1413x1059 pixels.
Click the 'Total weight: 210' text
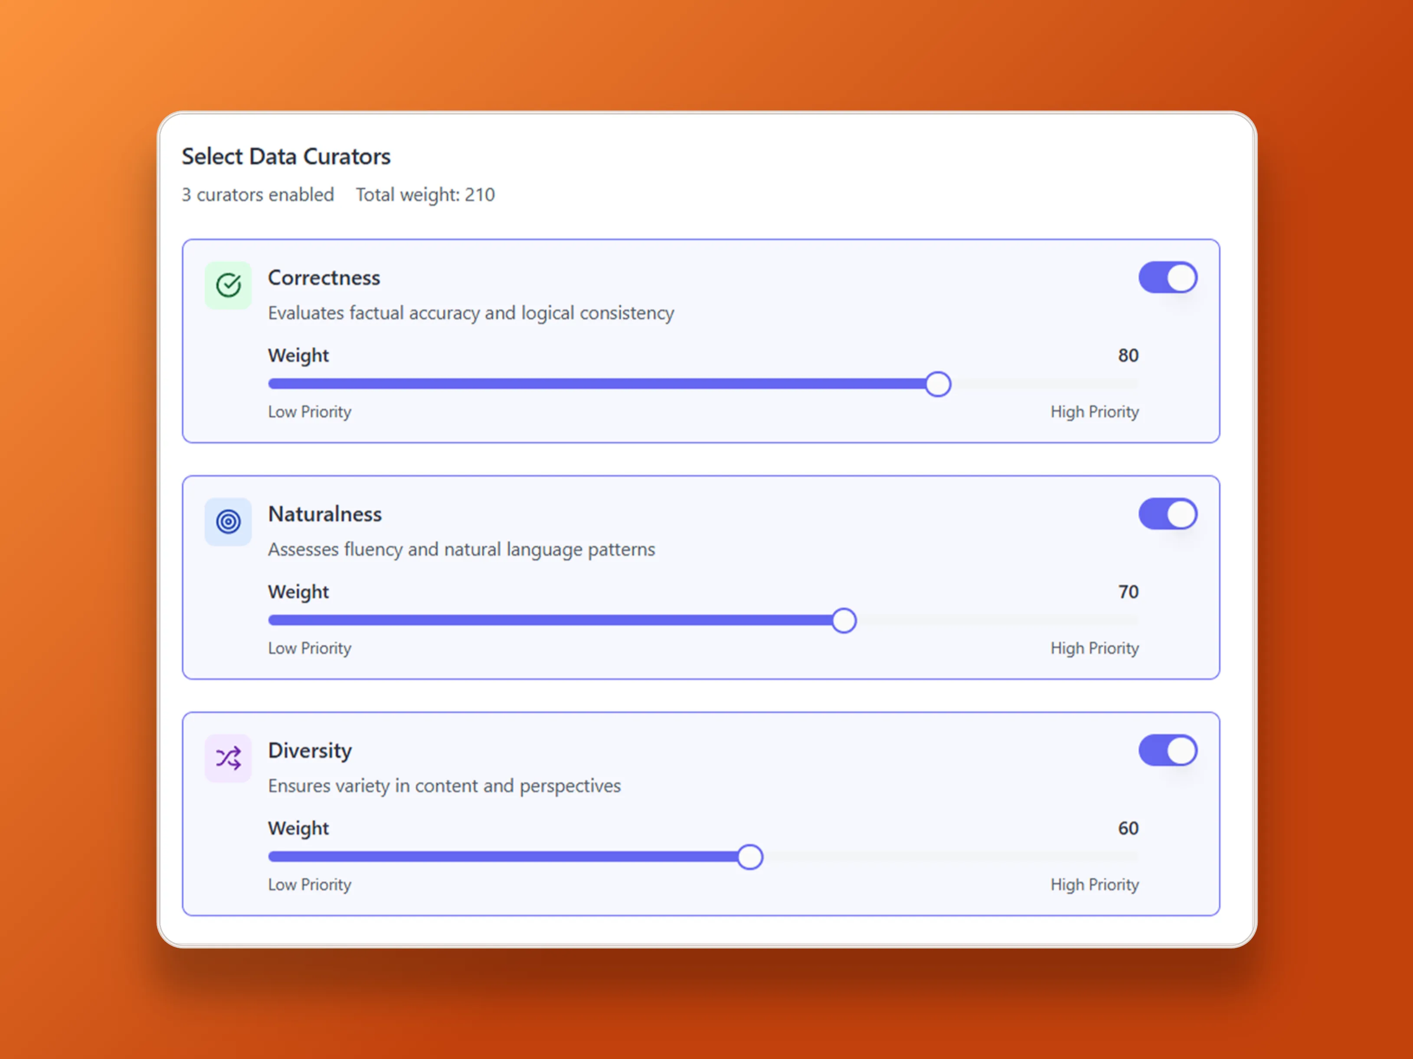point(425,194)
